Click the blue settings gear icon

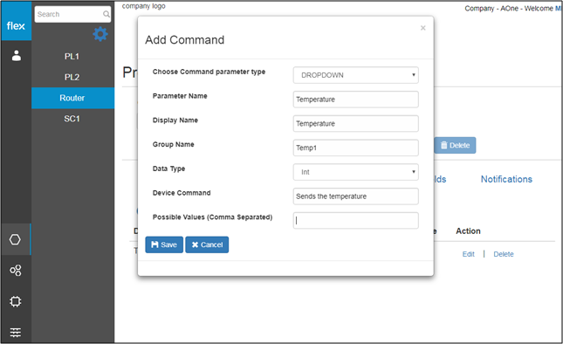(100, 34)
